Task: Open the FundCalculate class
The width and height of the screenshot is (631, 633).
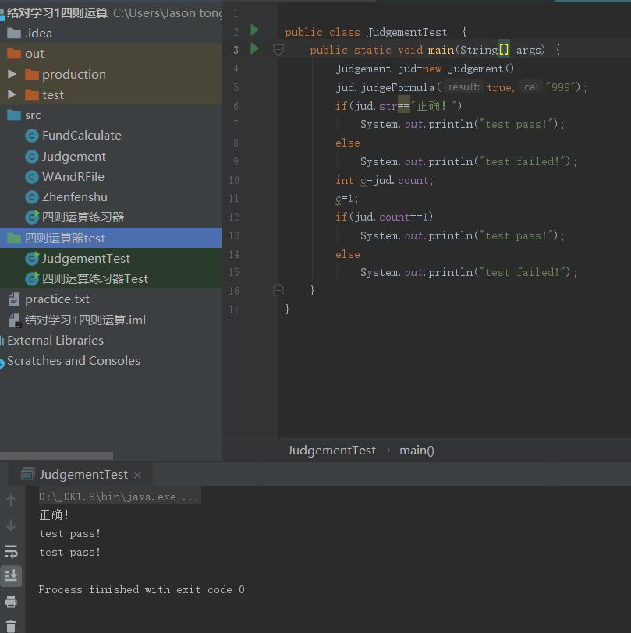Action: pyautogui.click(x=81, y=136)
